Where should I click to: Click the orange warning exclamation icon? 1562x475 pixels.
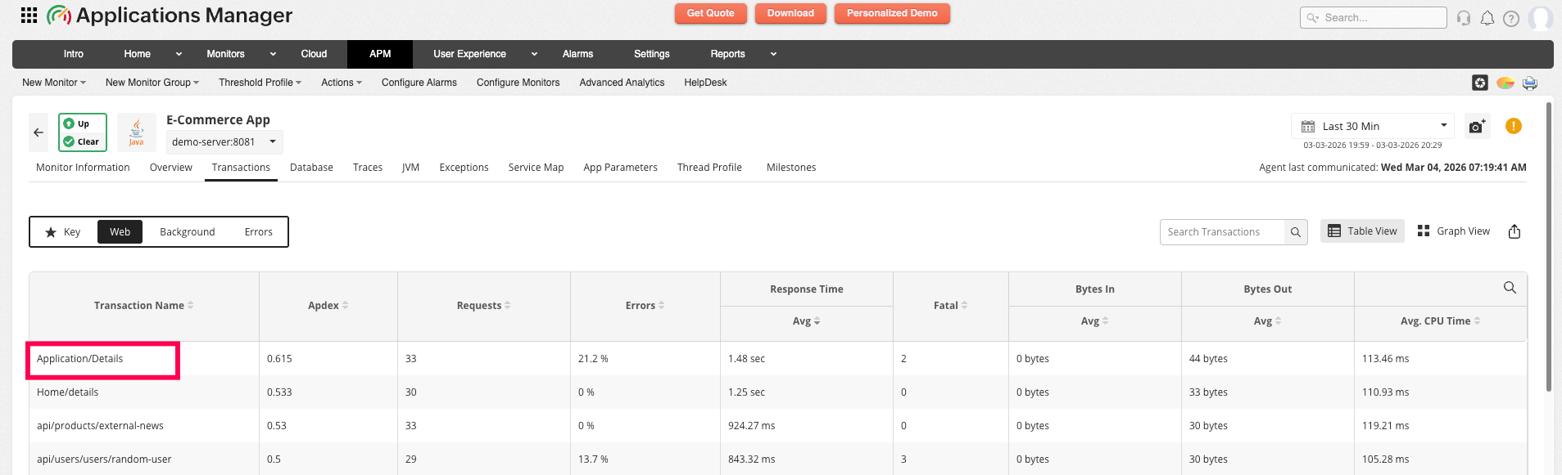click(1513, 126)
